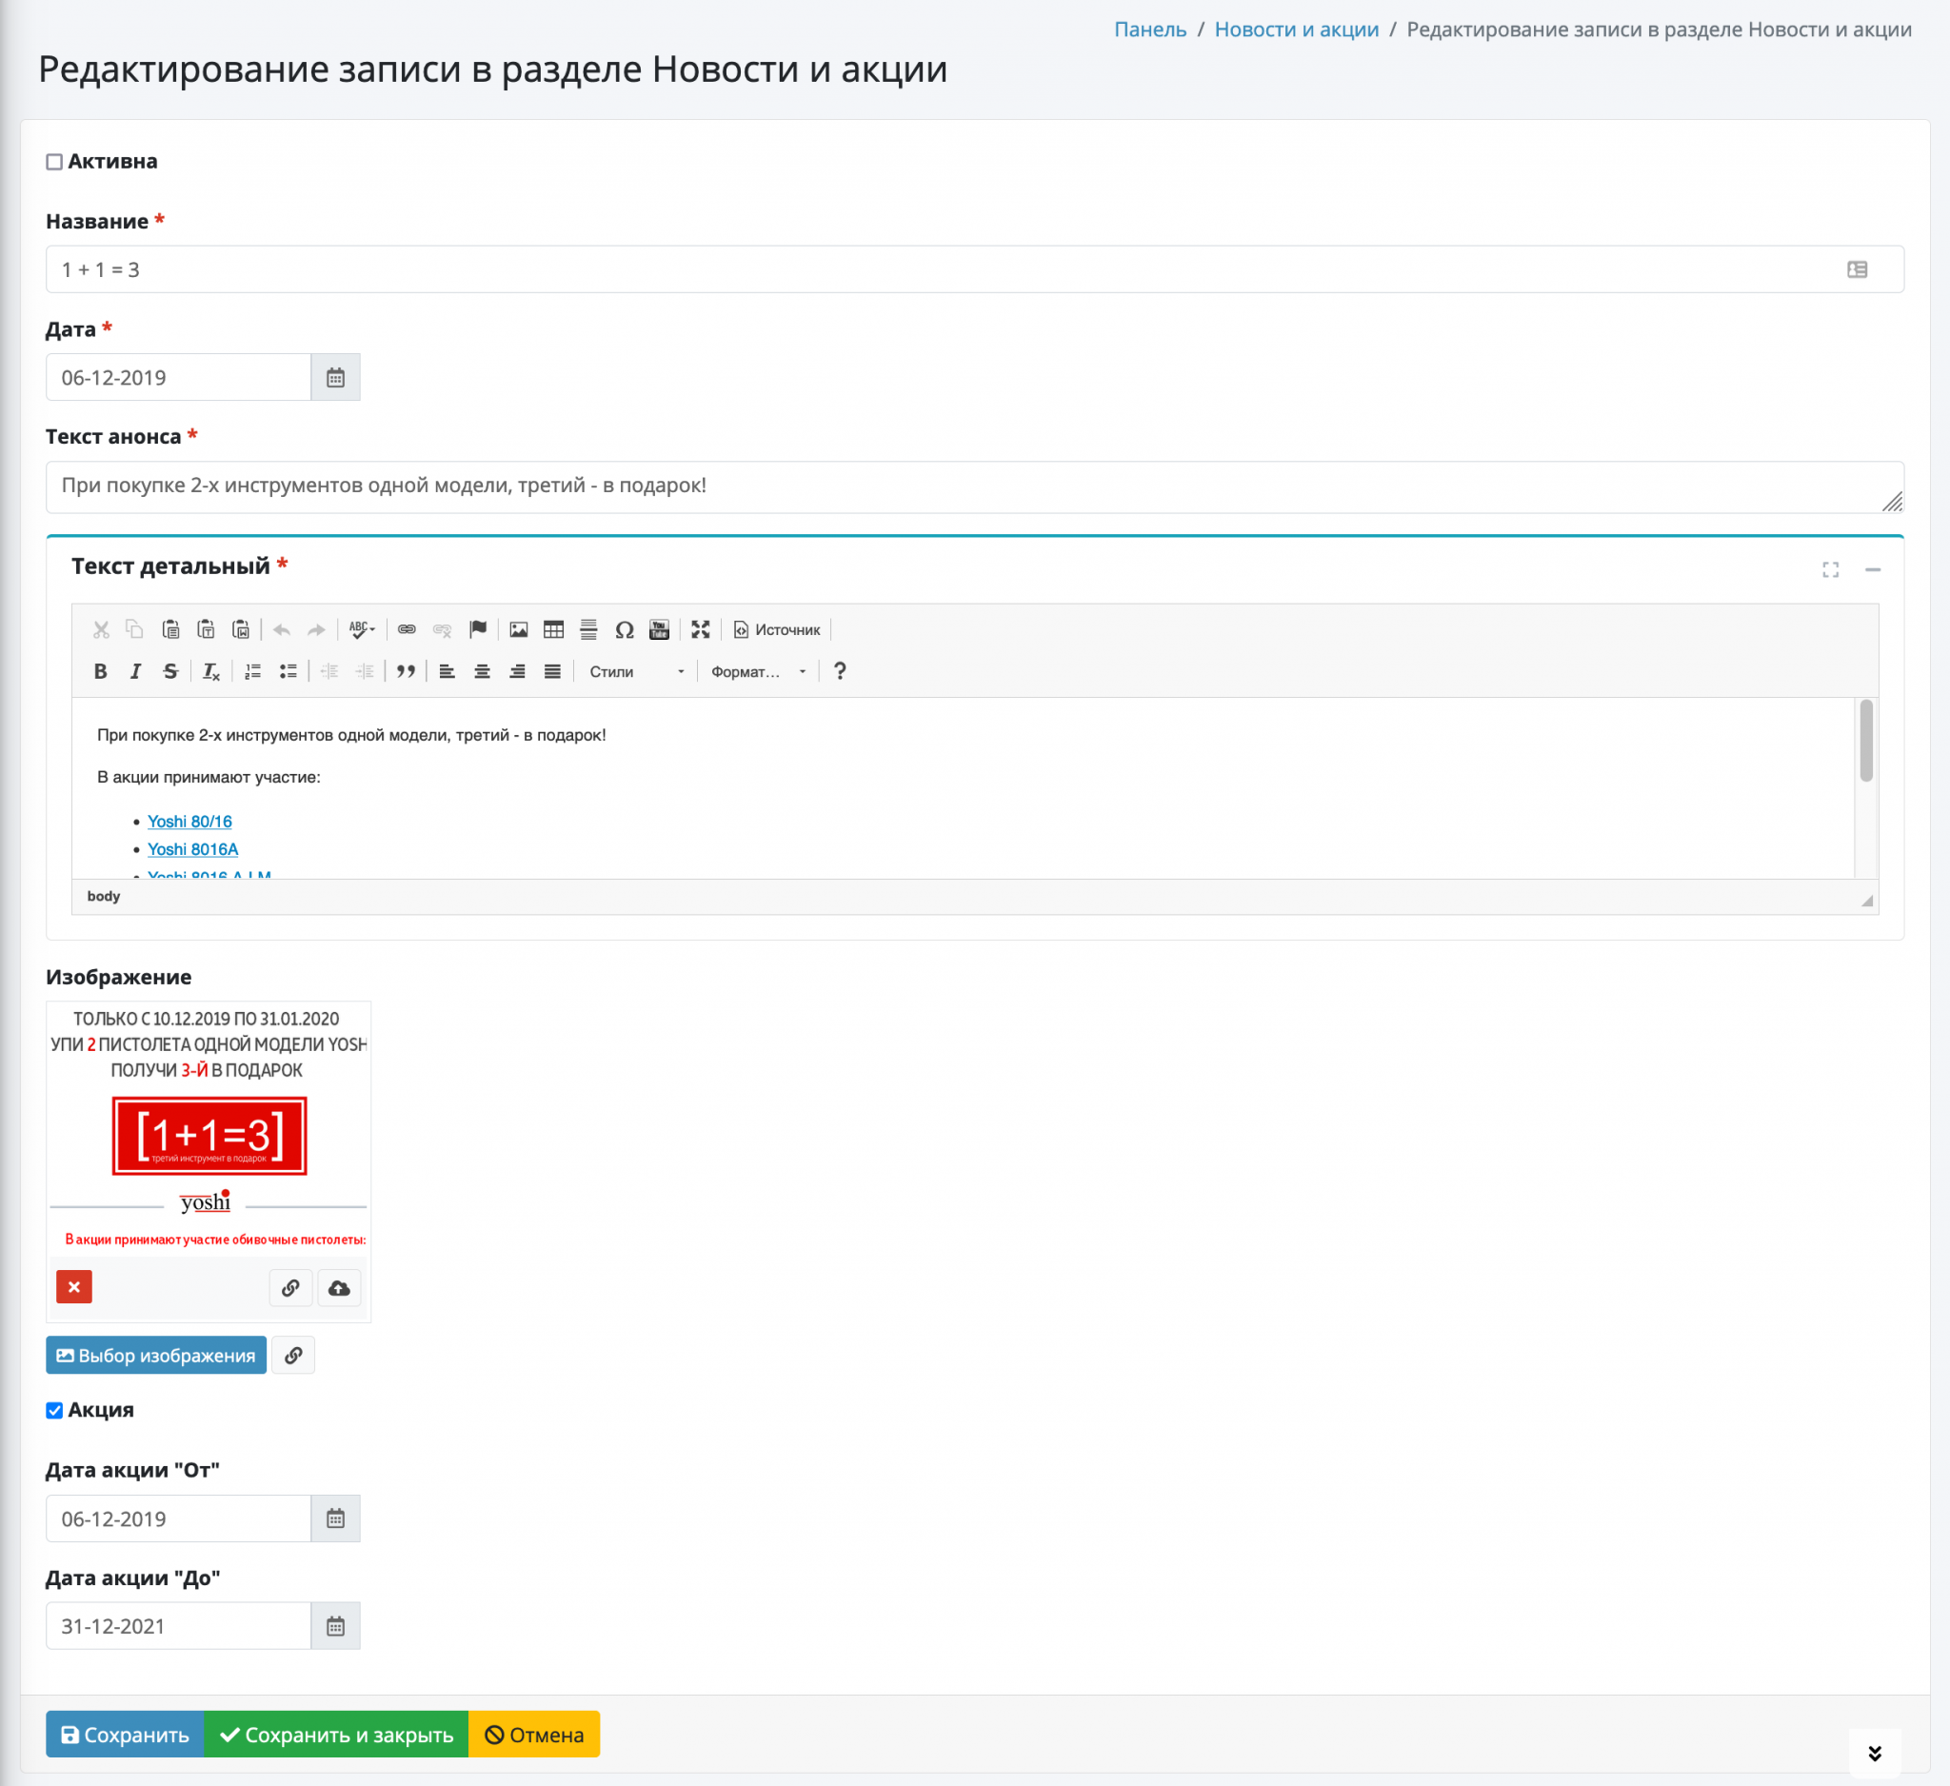Expand the Формат dropdown
The height and width of the screenshot is (1786, 1950).
[x=758, y=671]
